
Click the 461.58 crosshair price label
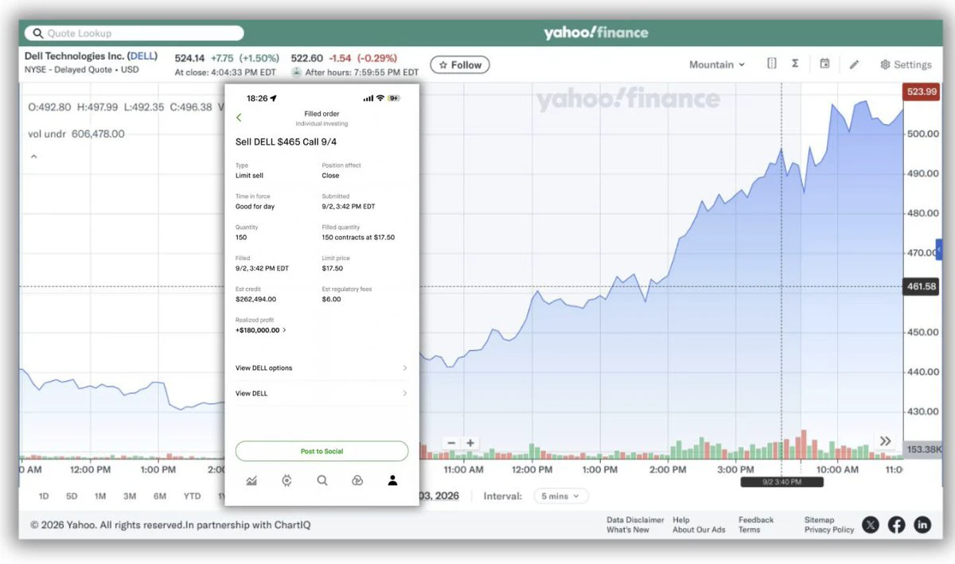pyautogui.click(x=922, y=286)
